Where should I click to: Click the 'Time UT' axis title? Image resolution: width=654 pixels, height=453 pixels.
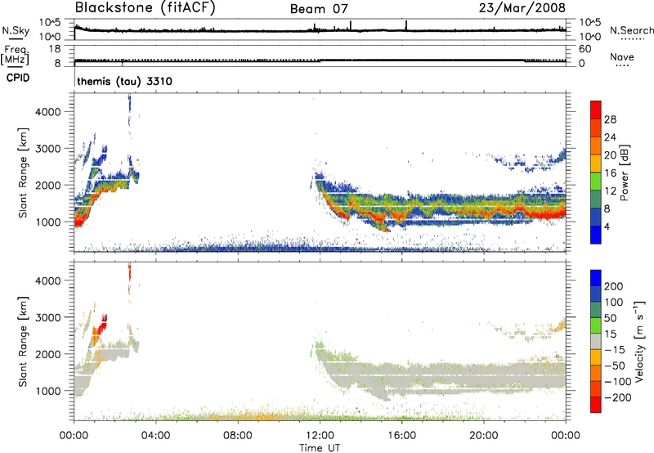[320, 448]
